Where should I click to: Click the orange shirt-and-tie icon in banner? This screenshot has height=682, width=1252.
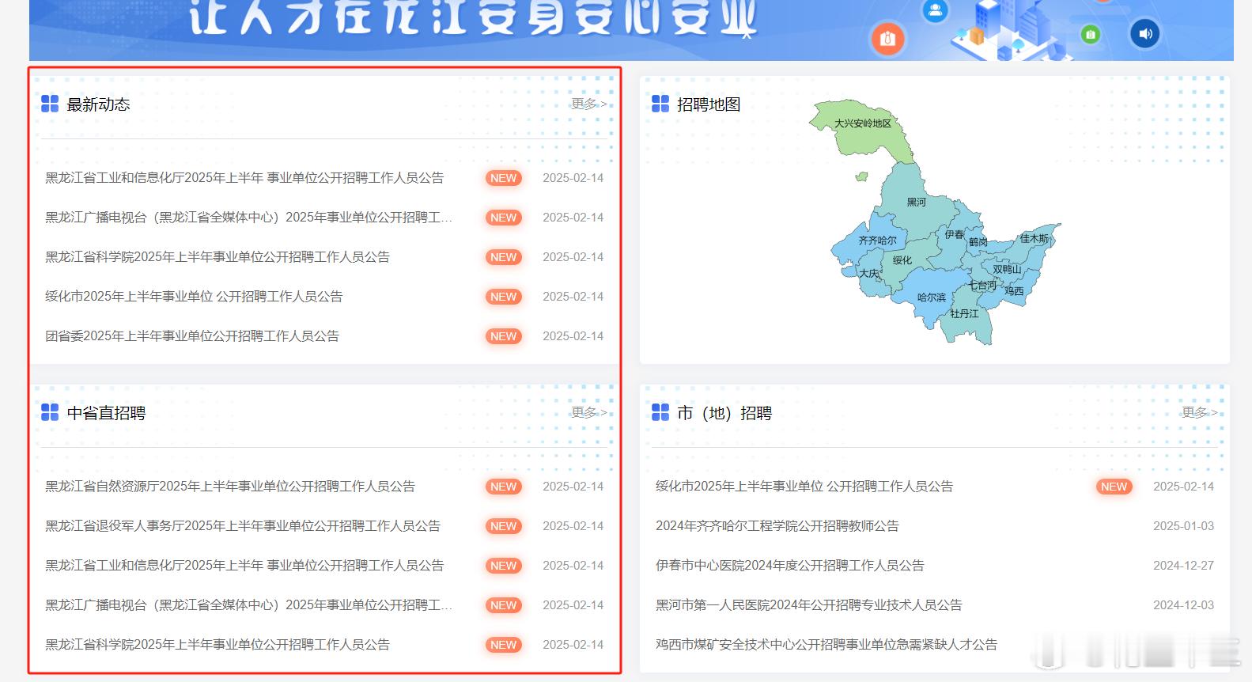(x=887, y=39)
